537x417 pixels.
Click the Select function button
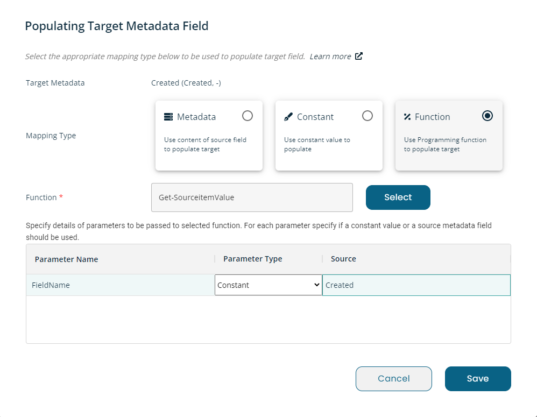pos(398,197)
